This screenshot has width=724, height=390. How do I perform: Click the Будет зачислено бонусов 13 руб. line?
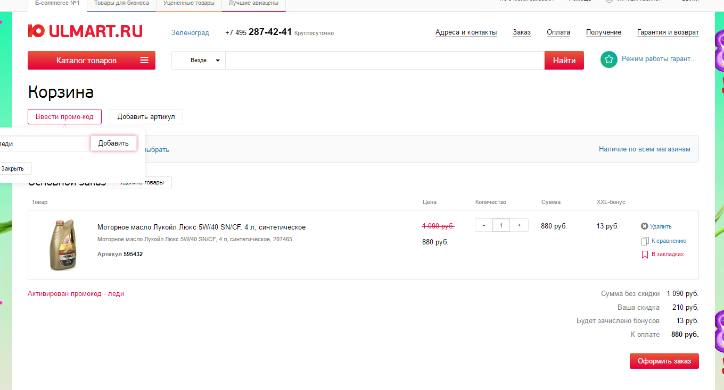(638, 321)
